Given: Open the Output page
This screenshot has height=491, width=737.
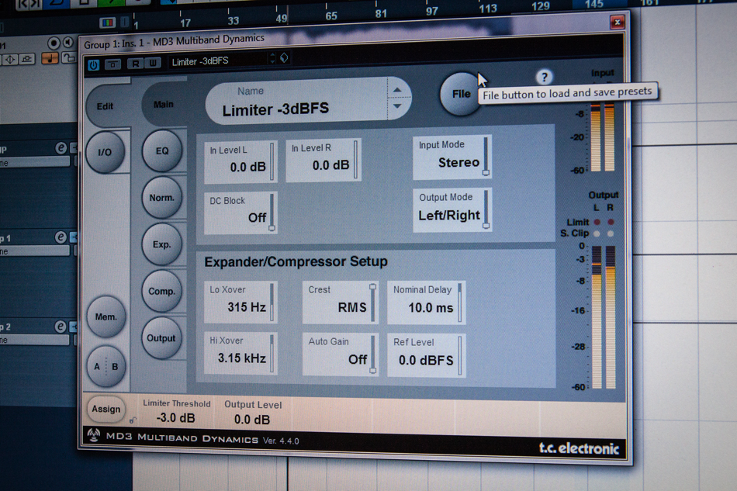Looking at the screenshot, I should 161,338.
